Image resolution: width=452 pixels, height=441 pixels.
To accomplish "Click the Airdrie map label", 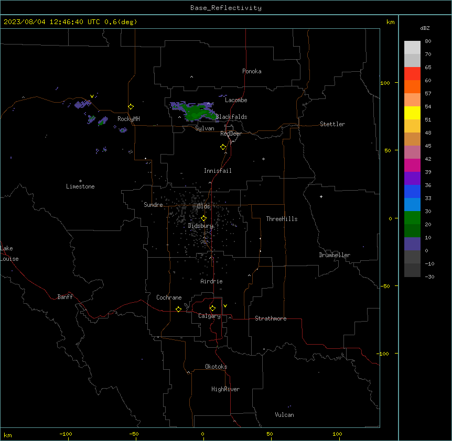I will (211, 281).
